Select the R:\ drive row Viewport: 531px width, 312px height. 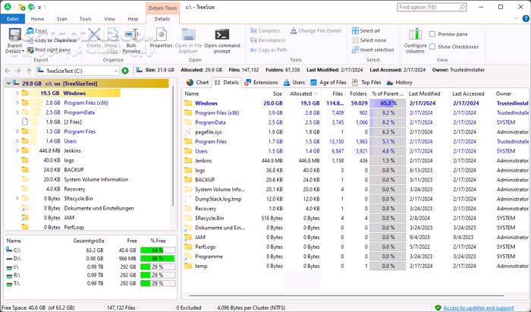click(90, 275)
